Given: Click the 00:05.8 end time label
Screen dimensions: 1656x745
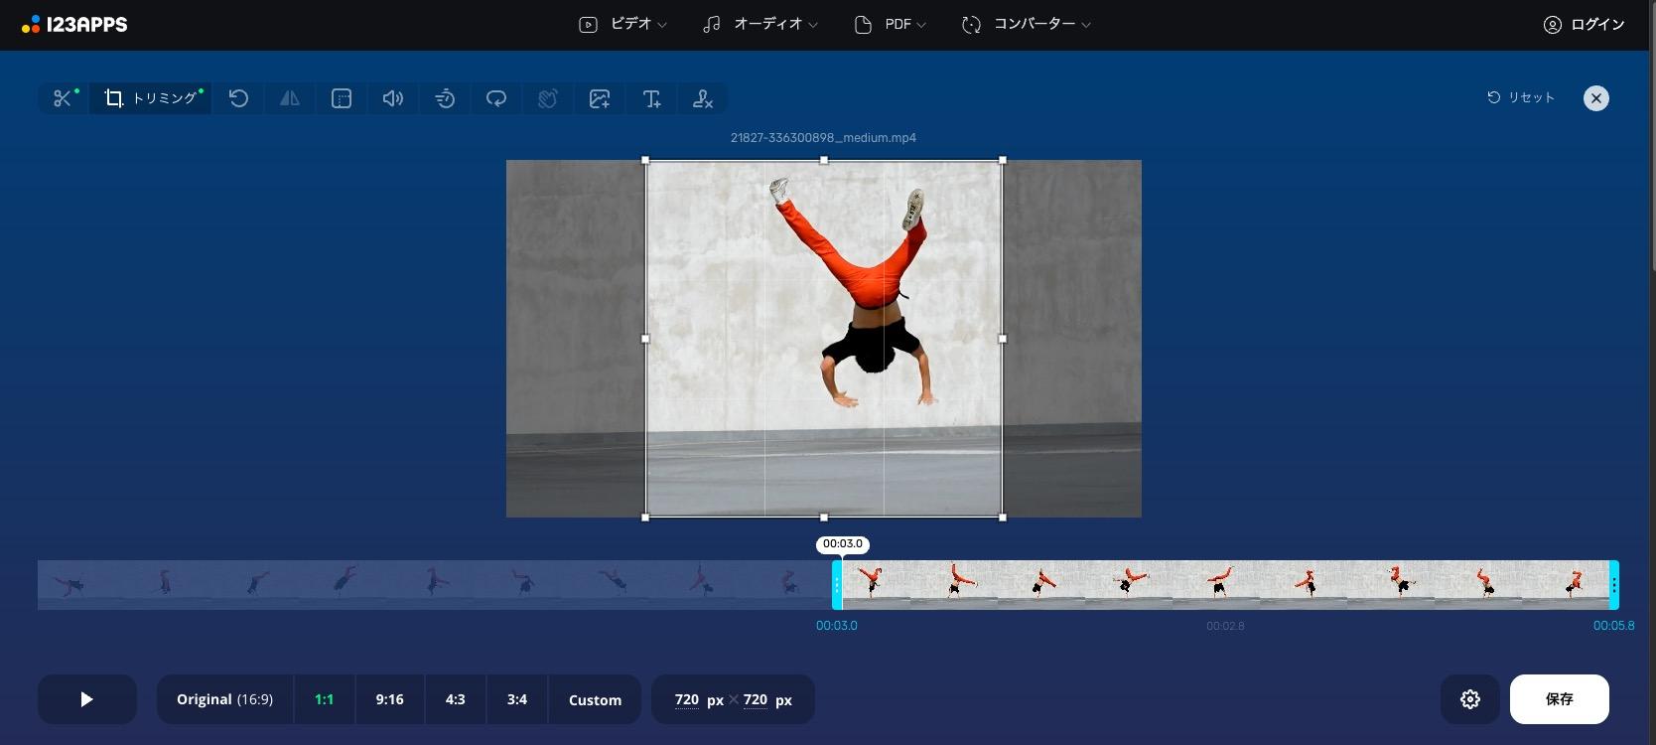Looking at the screenshot, I should (x=1614, y=626).
